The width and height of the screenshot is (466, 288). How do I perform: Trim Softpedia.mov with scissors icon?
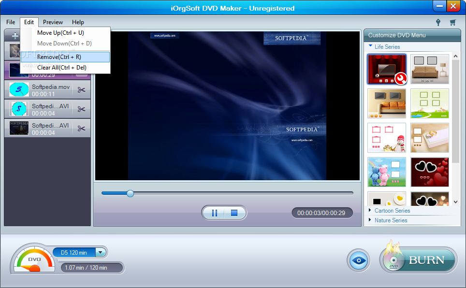pos(81,90)
